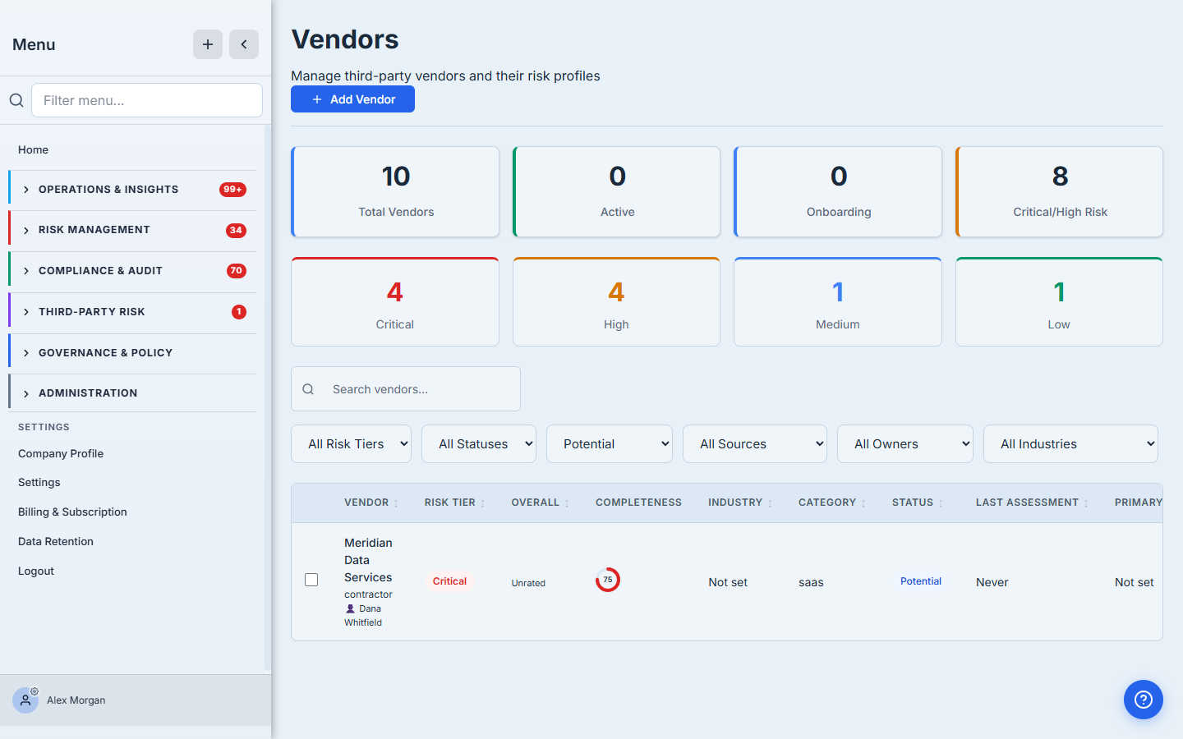Open Data Retention in the menu
The image size is (1183, 739).
tap(56, 541)
